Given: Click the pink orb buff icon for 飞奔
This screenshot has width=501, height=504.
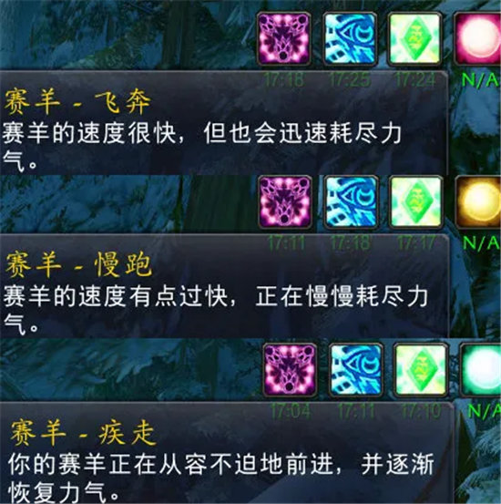Looking at the screenshot, I should [x=477, y=38].
